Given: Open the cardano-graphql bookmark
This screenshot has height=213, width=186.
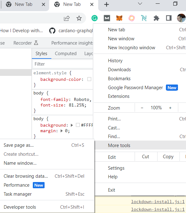Looking at the screenshot, I should 71,31.
